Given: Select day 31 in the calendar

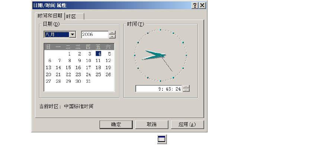Looking at the screenshot, I should [88, 81].
